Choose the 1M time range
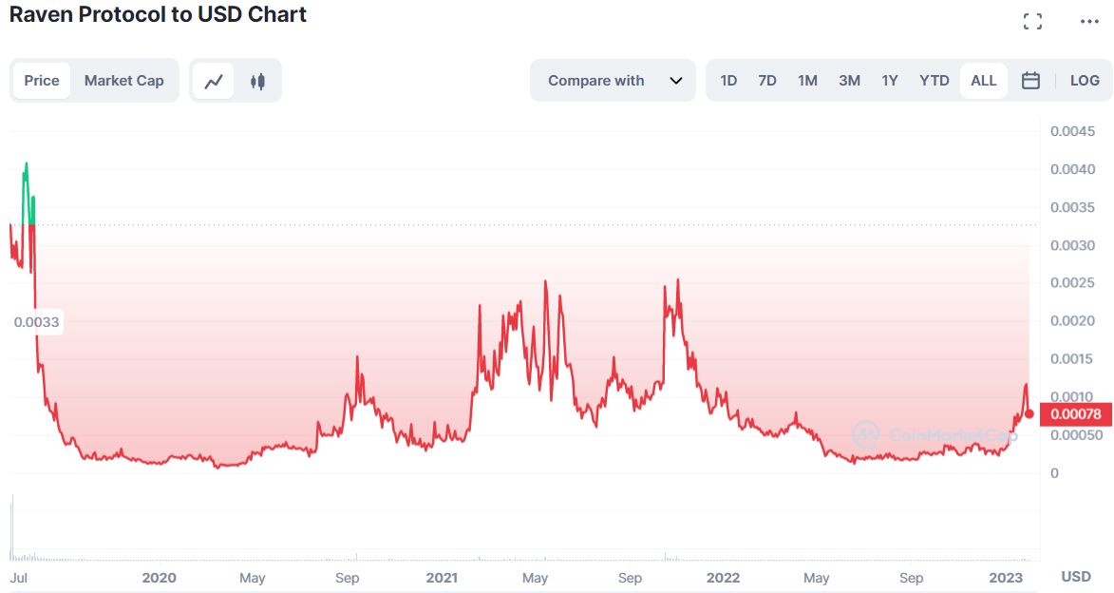Screen dimensions: 1114x593 (807, 81)
